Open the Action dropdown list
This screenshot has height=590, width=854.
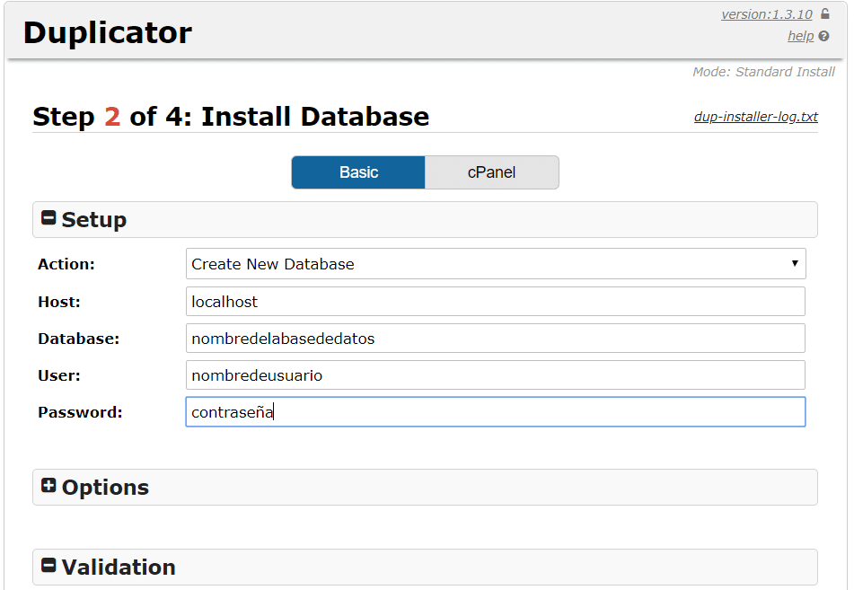click(x=496, y=264)
